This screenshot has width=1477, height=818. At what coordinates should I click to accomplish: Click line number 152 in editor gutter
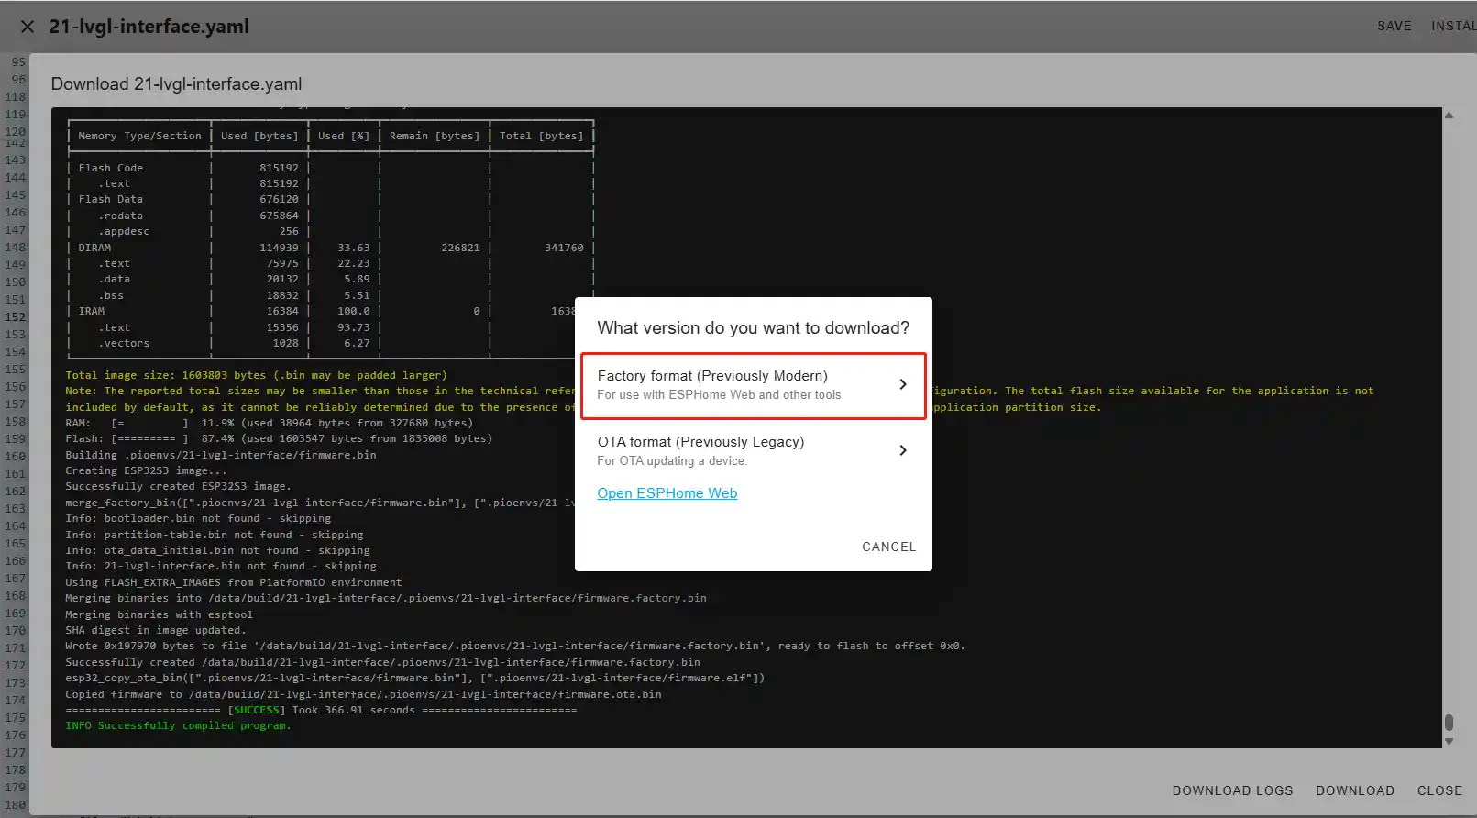[16, 317]
